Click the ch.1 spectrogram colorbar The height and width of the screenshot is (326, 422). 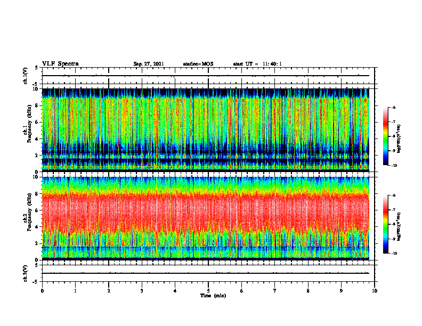tap(386, 136)
